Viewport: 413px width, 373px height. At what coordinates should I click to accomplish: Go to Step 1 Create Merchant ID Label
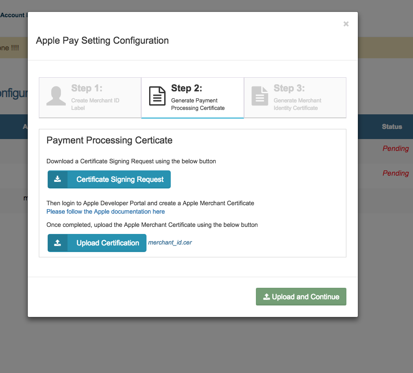click(x=90, y=98)
